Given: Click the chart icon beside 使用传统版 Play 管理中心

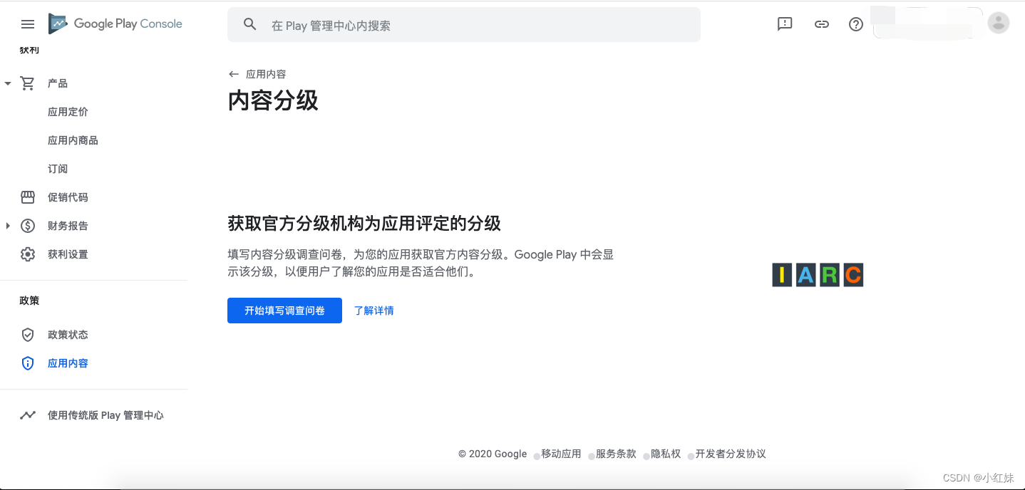Looking at the screenshot, I should click(x=27, y=415).
